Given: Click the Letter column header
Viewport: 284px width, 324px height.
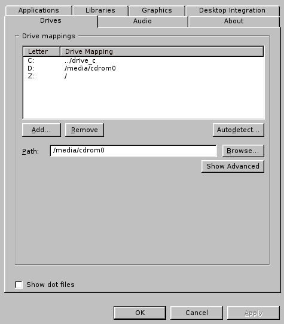Looking at the screenshot, I should tap(41, 51).
